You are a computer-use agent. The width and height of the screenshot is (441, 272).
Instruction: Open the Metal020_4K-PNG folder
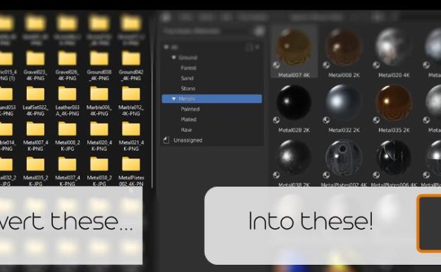pos(99,136)
